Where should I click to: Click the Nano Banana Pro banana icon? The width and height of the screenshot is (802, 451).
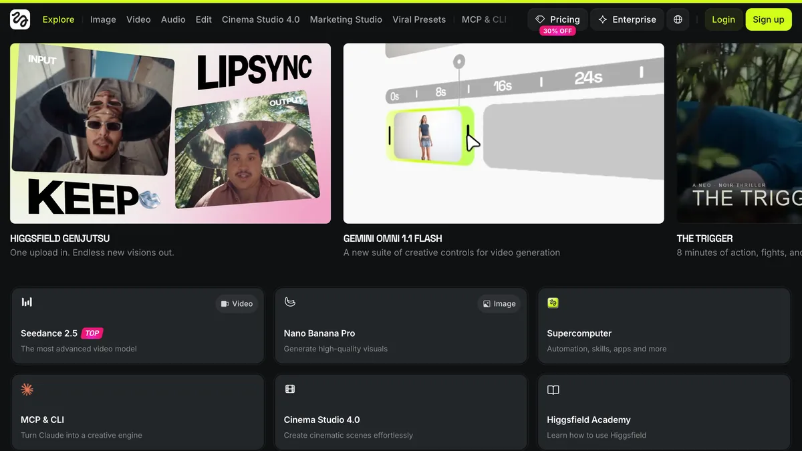(289, 302)
